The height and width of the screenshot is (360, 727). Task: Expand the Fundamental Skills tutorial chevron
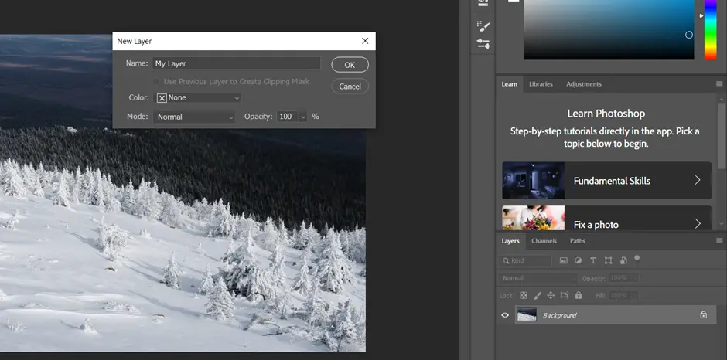point(698,180)
